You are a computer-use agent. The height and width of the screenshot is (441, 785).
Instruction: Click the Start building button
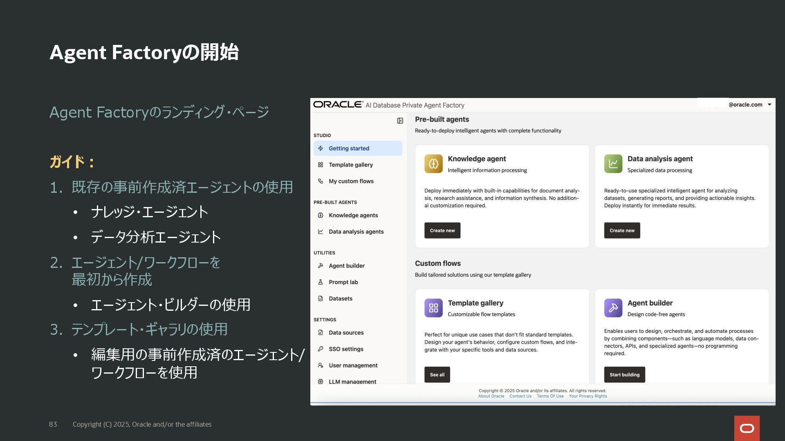tap(624, 374)
